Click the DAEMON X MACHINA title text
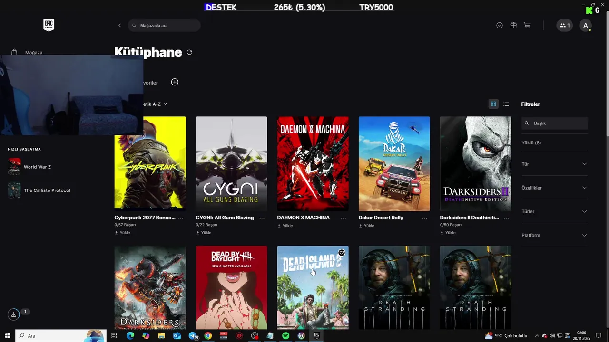This screenshot has width=609, height=342. coord(303,218)
